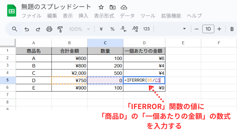Activate the paint format roller tool
This screenshot has height=133, width=237.
pyautogui.click(x=60, y=29)
